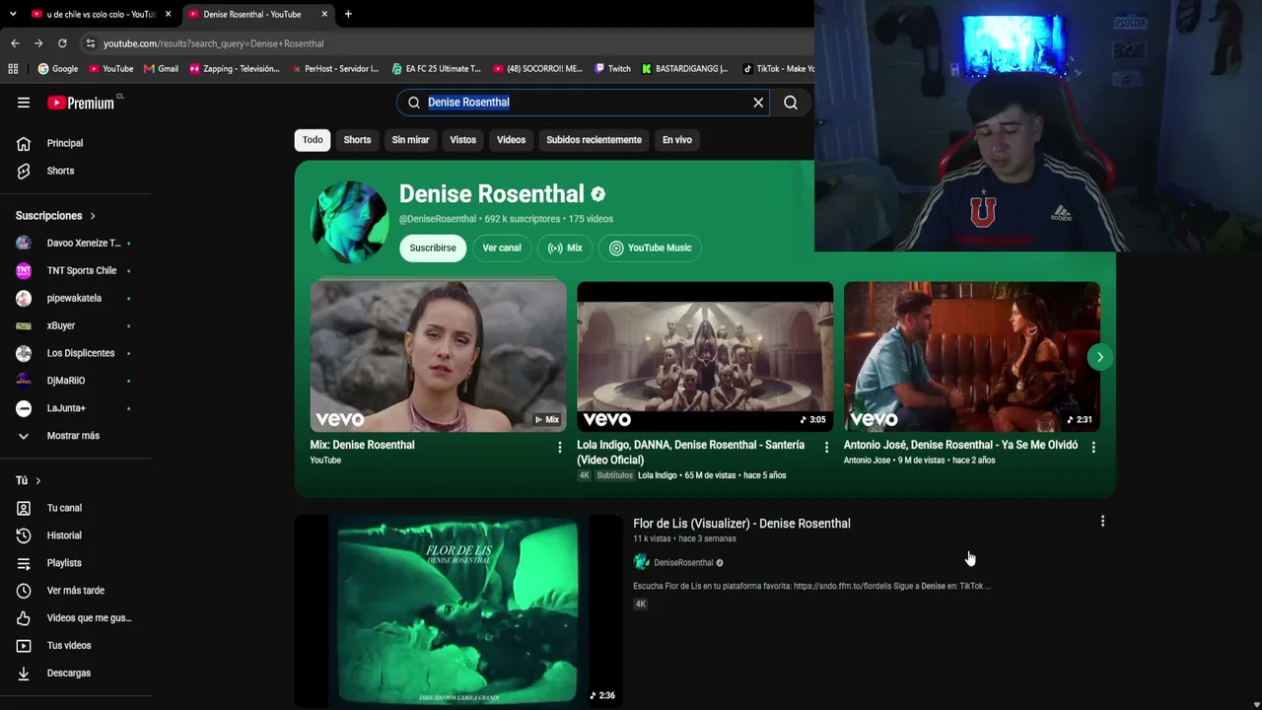Screen dimensions: 1262x710
Task: Close the "u de chile vs colo colo" tab
Action: pos(169,14)
